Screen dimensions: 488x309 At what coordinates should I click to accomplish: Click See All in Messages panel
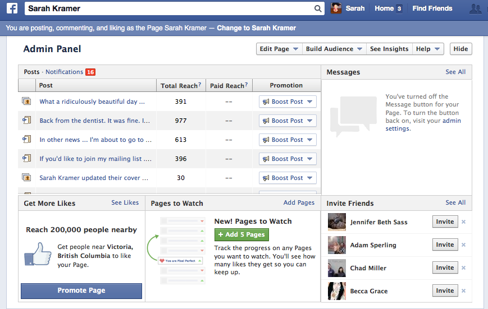click(x=455, y=72)
